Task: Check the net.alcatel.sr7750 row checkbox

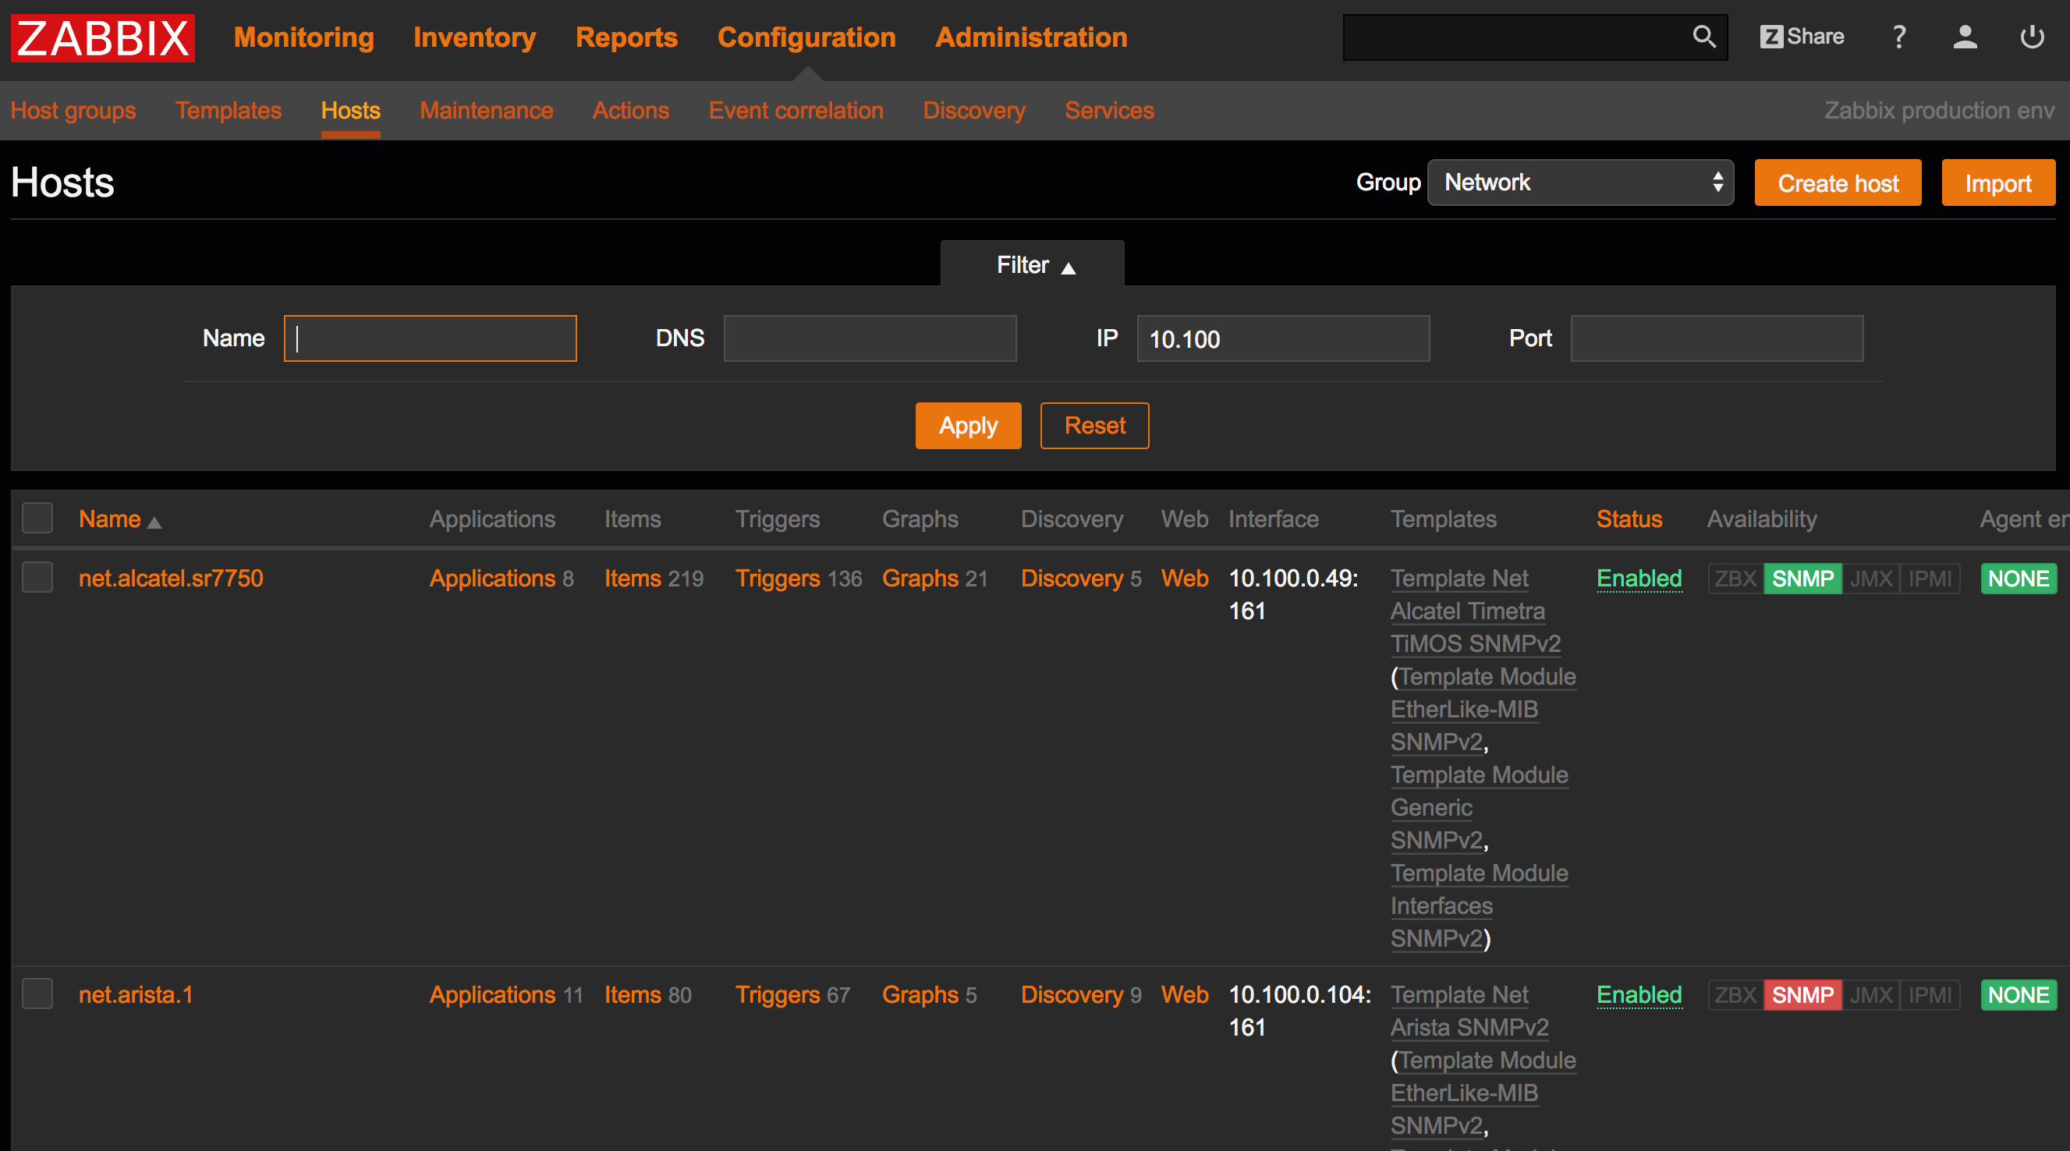Action: pos(37,578)
